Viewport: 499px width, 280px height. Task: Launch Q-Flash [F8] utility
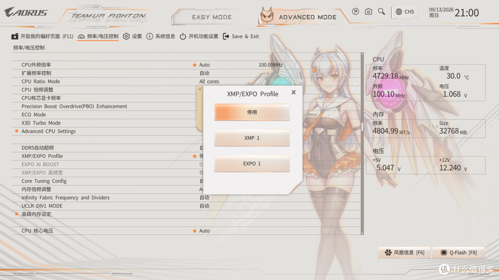[x=459, y=252]
